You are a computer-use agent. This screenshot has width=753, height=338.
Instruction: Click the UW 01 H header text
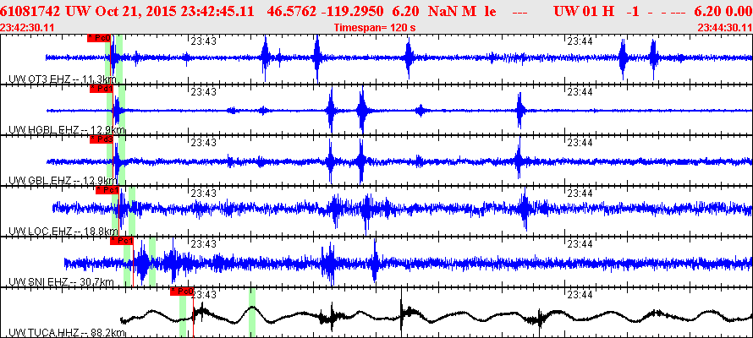(584, 12)
